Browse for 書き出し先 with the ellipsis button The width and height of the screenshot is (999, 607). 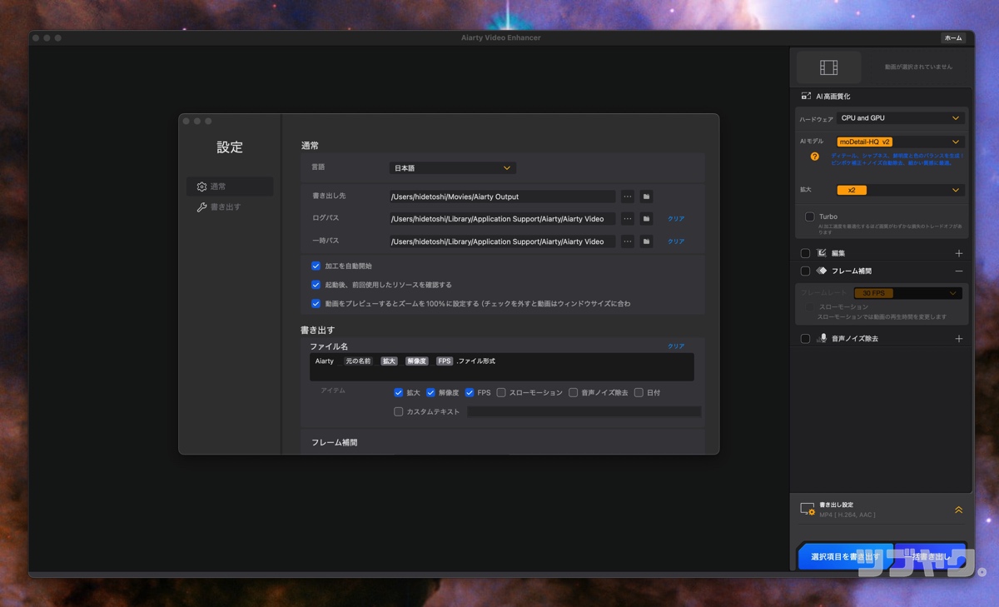628,197
